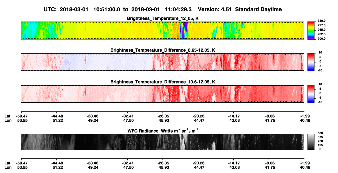The width and height of the screenshot is (338, 173).
Task: Click the 500 grayscale colorbar label
Action: pyautogui.click(x=321, y=133)
